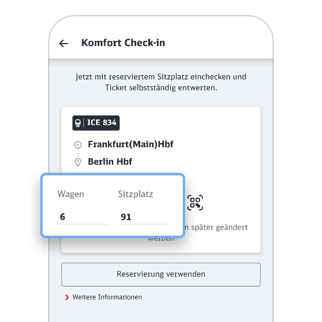Click the Frankfurt(Main)Hbf station name
The image size is (322, 322).
131,144
